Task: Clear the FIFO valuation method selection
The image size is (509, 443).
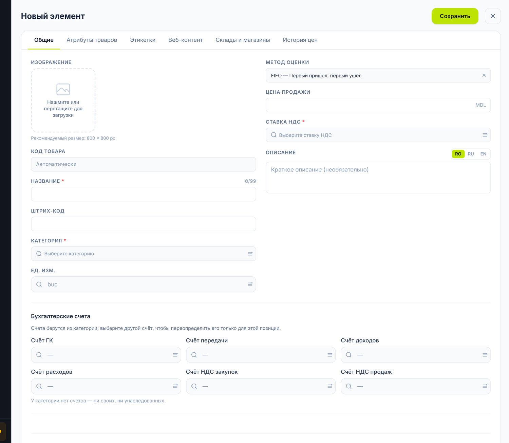Action: coord(484,75)
